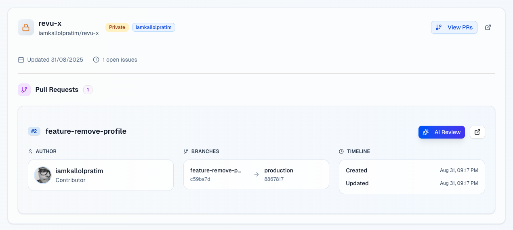
Task: Click the yellow Private badge
Action: pyautogui.click(x=117, y=27)
